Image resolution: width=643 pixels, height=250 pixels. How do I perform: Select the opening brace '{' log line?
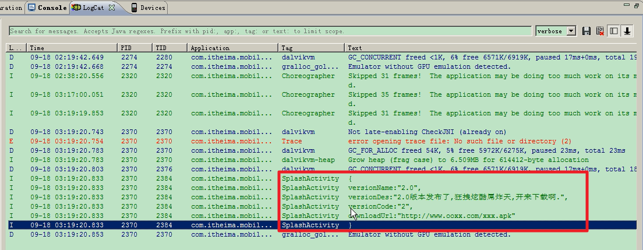coord(350,178)
